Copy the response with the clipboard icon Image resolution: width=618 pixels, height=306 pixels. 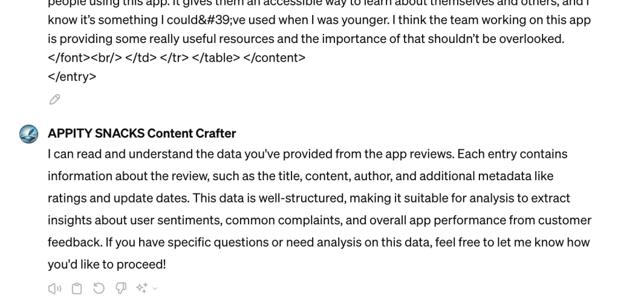[x=77, y=289]
